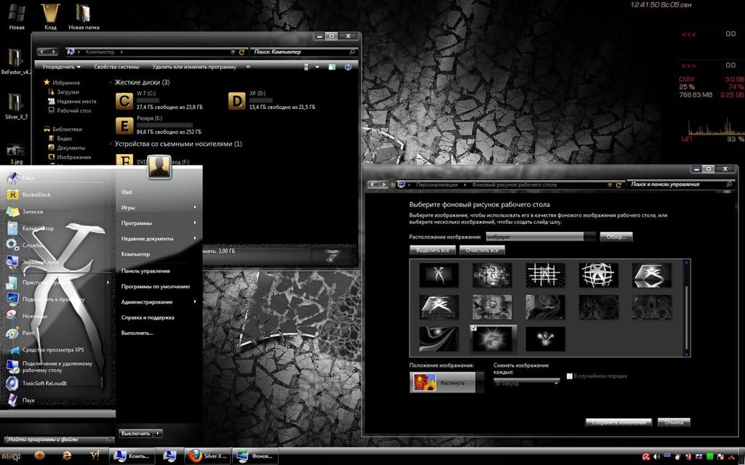
Task: Select the BeFaster_v4.2 desktop icon
Action: point(16,61)
